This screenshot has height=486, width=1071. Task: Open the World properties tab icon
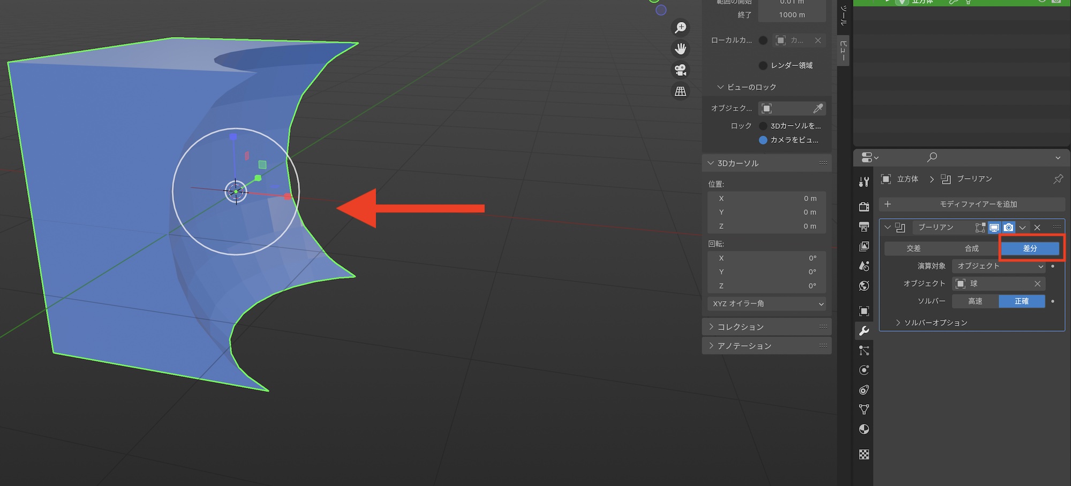(864, 286)
